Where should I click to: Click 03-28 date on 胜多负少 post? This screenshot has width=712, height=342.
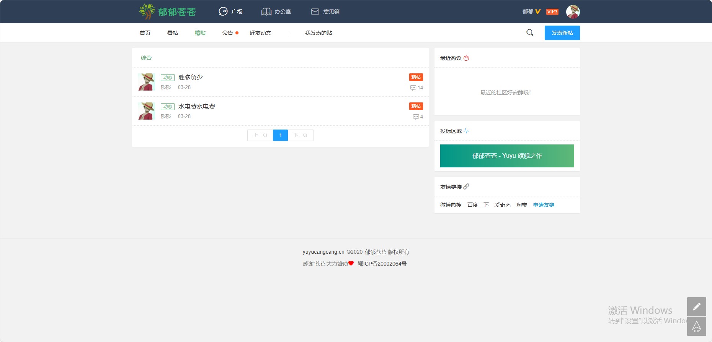tap(184, 87)
